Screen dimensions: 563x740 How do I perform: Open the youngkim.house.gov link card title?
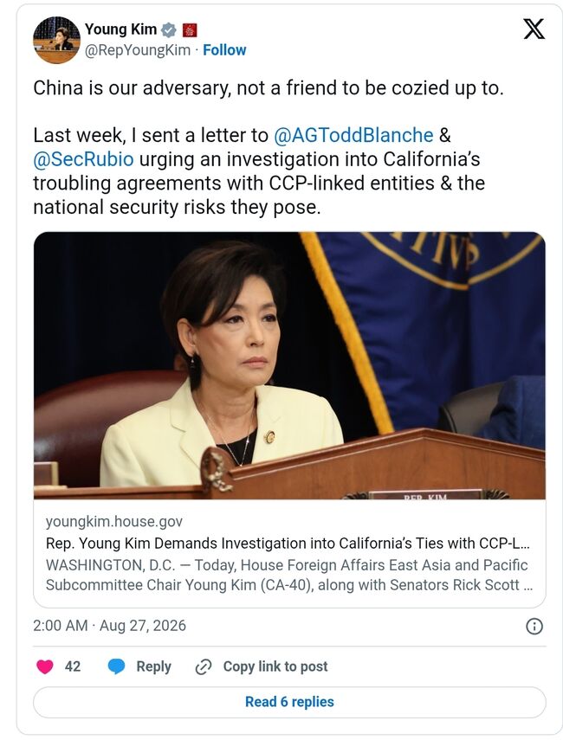[288, 544]
